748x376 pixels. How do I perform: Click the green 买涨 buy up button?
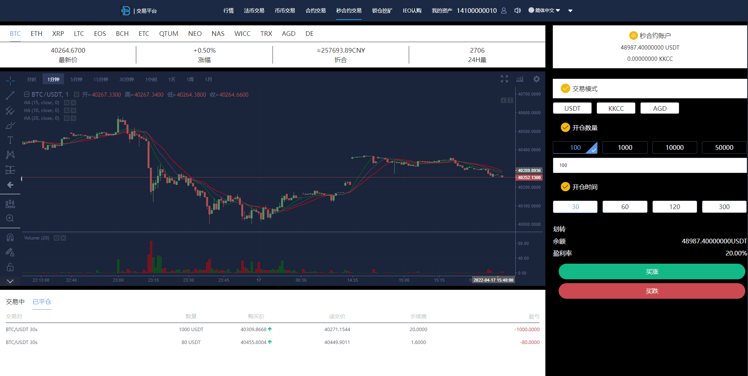pyautogui.click(x=652, y=271)
